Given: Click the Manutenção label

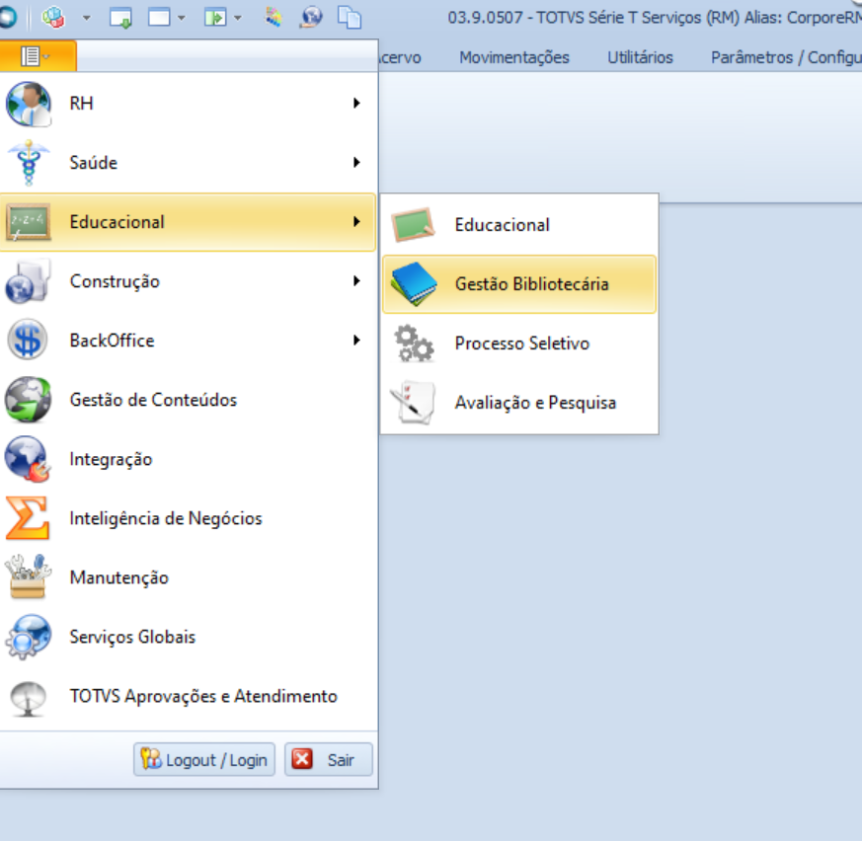Looking at the screenshot, I should [118, 578].
